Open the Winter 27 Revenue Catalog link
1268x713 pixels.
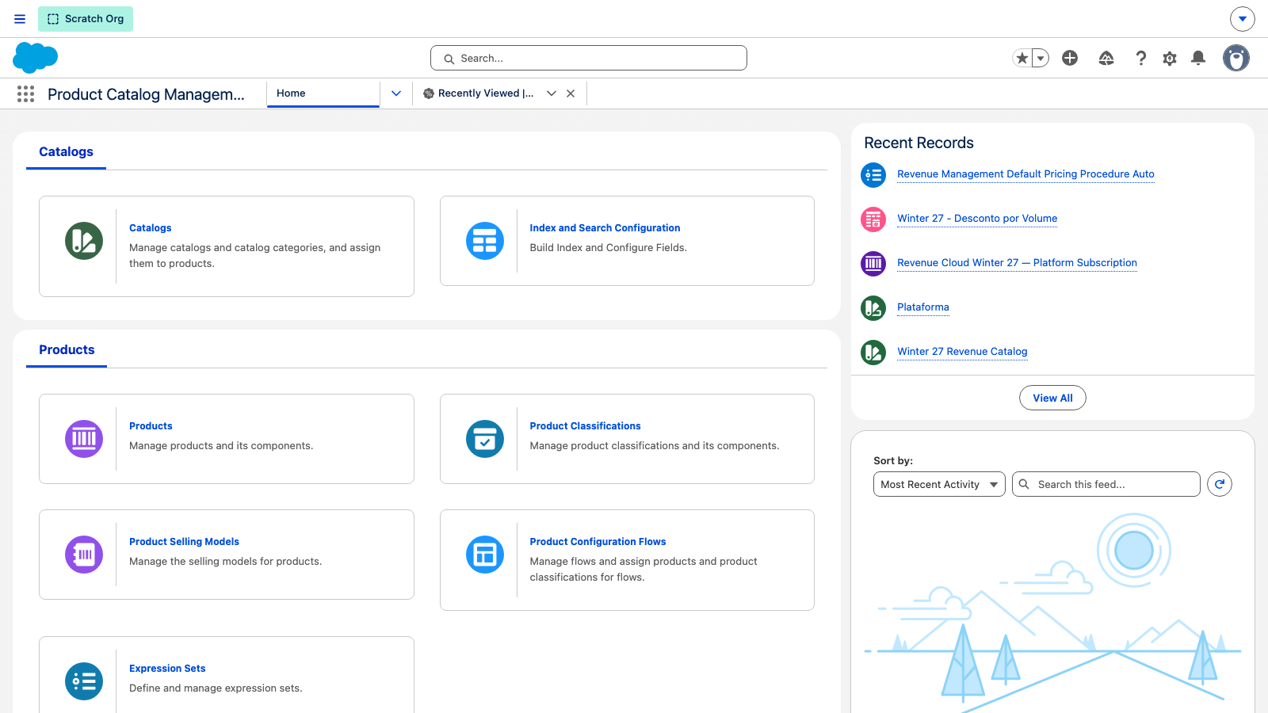[x=962, y=352]
